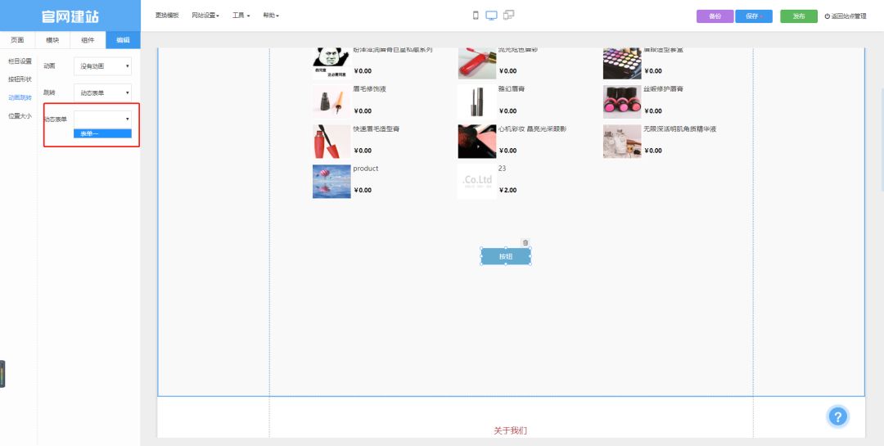The width and height of the screenshot is (884, 446).
Task: Expand the 网站设置 menu
Action: click(x=205, y=16)
